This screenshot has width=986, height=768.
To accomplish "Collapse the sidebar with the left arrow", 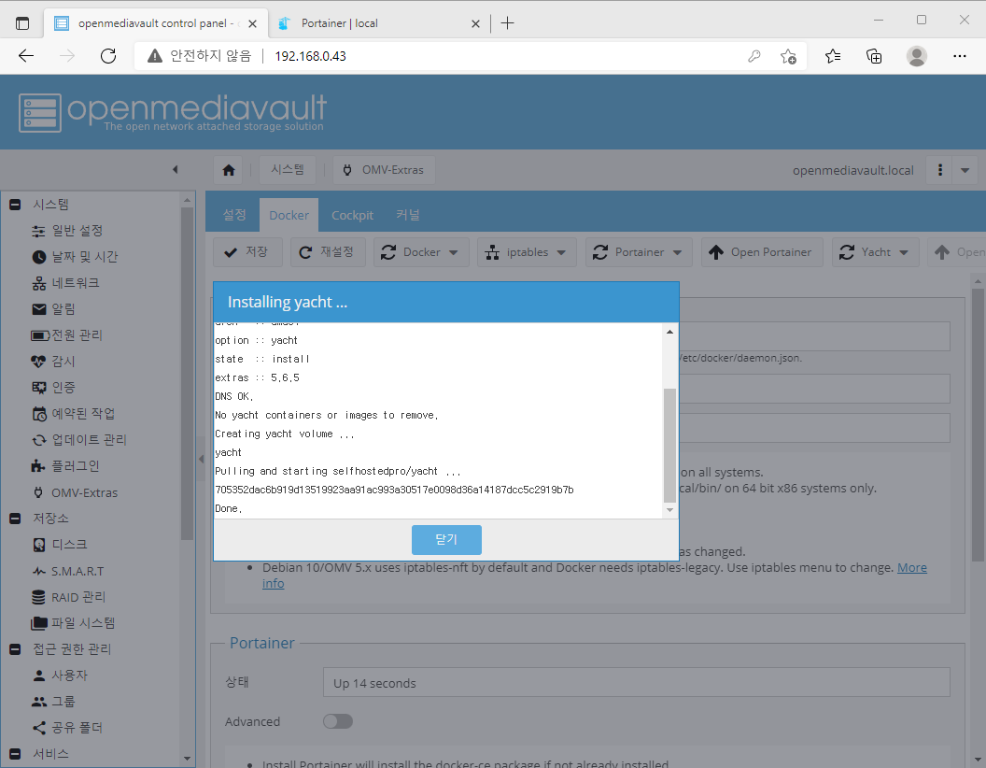I will [x=176, y=169].
